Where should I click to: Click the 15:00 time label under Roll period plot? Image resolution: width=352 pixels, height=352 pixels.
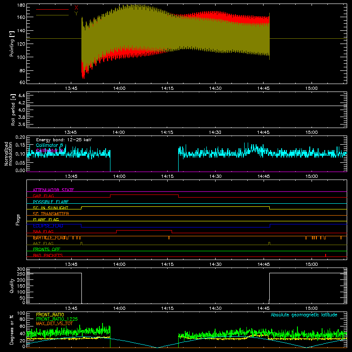click(x=312, y=132)
